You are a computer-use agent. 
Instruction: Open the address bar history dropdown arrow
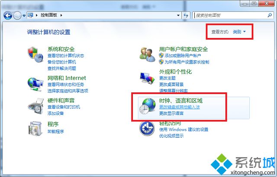[x=178, y=15]
